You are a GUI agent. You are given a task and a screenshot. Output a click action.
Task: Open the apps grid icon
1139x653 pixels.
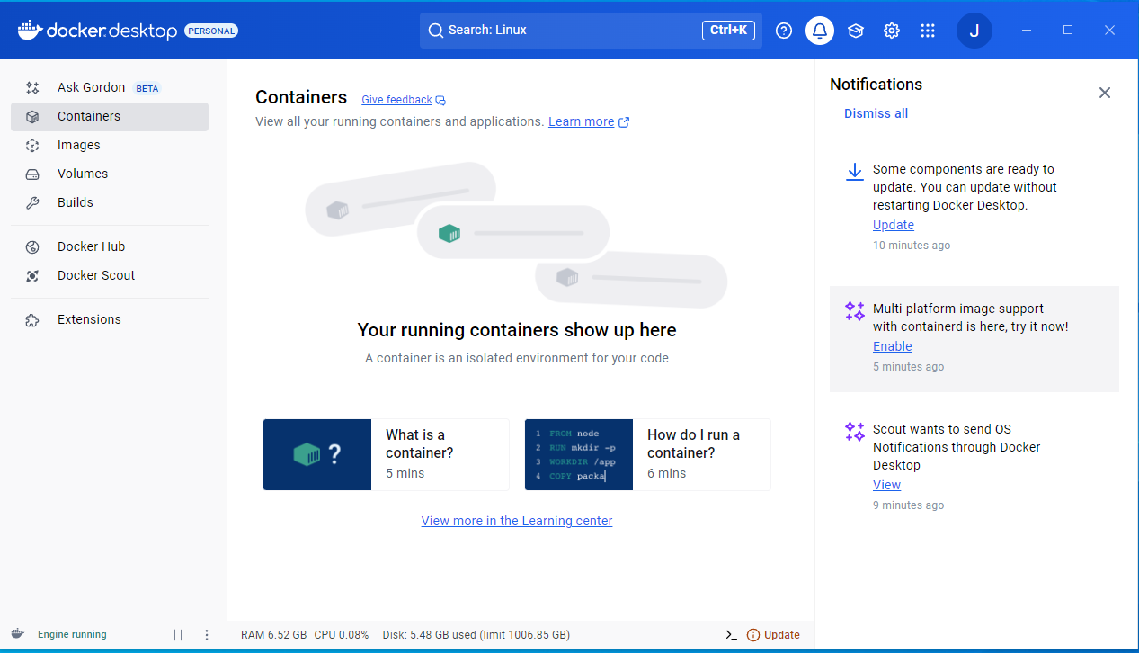click(928, 31)
